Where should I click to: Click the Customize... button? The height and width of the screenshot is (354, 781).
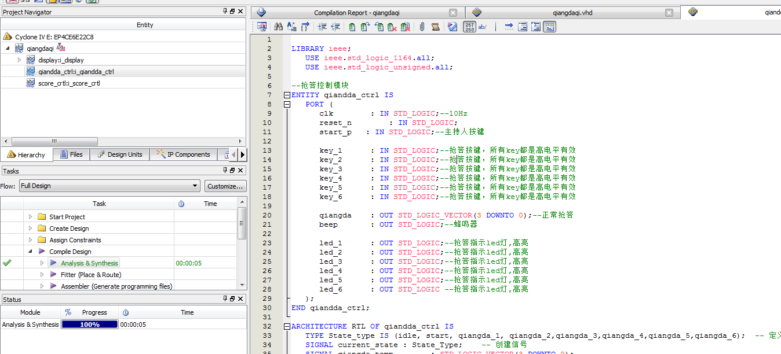(225, 186)
